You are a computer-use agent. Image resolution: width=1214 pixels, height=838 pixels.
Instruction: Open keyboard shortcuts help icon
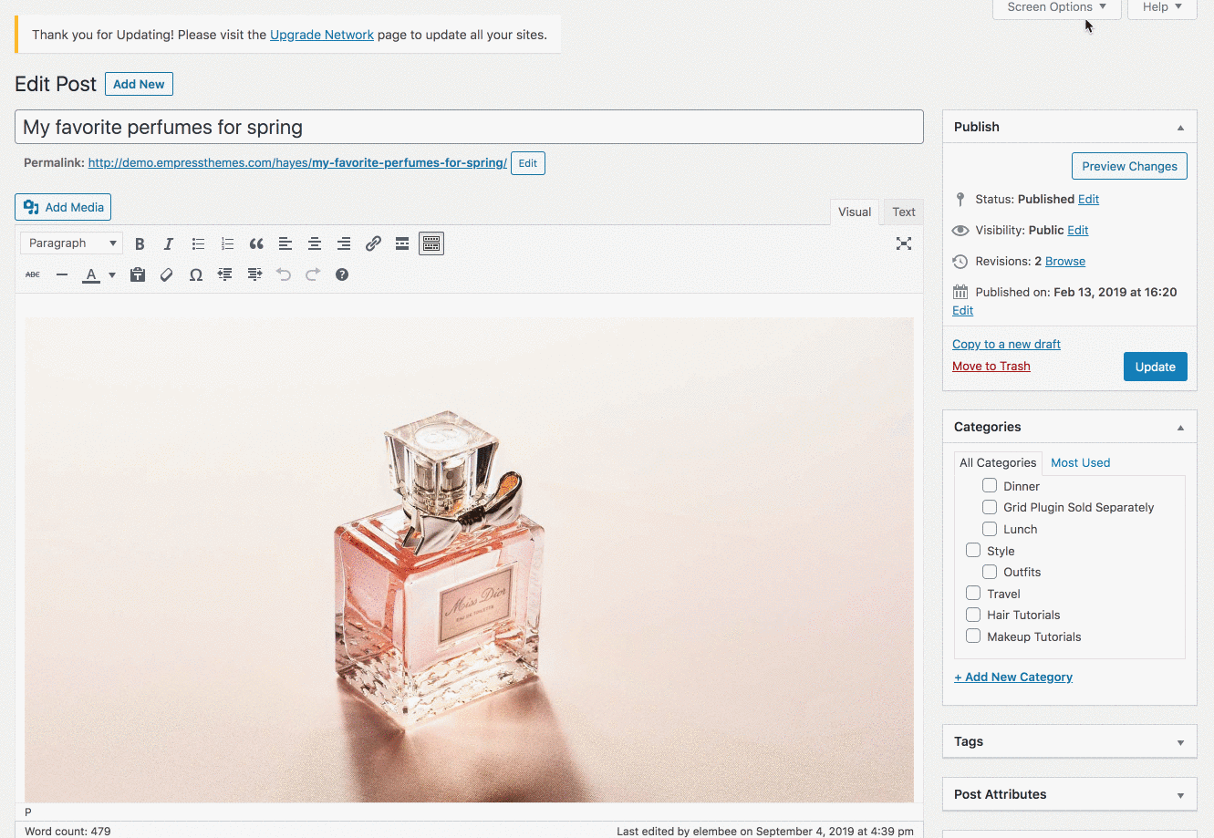(x=342, y=274)
